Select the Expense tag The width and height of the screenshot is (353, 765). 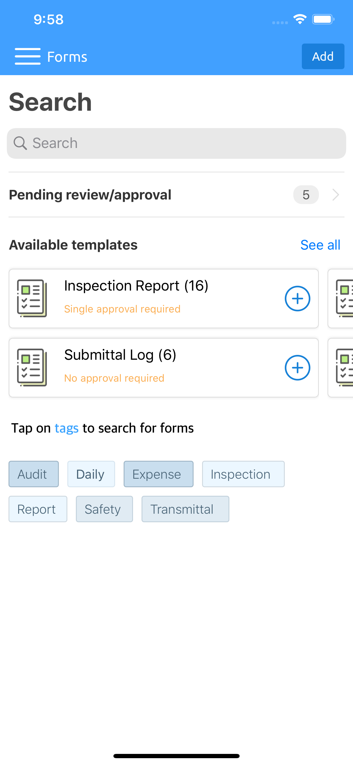point(158,474)
